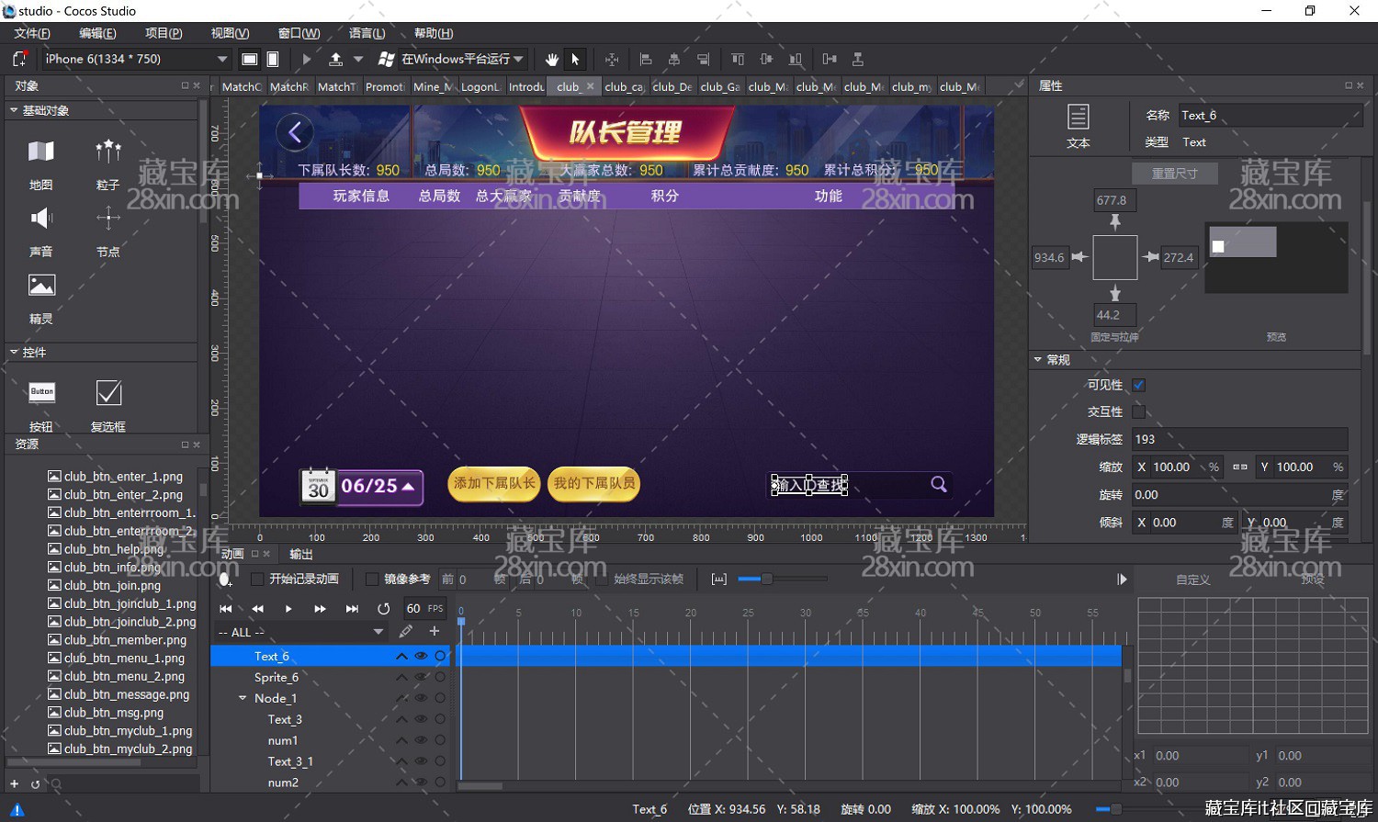Open the Windows platform run dropdown

point(518,59)
